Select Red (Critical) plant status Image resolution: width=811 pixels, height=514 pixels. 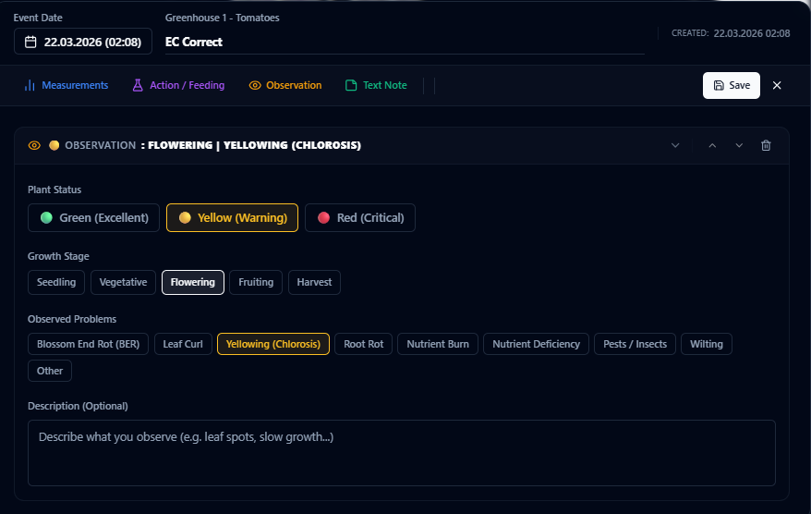pyautogui.click(x=360, y=218)
